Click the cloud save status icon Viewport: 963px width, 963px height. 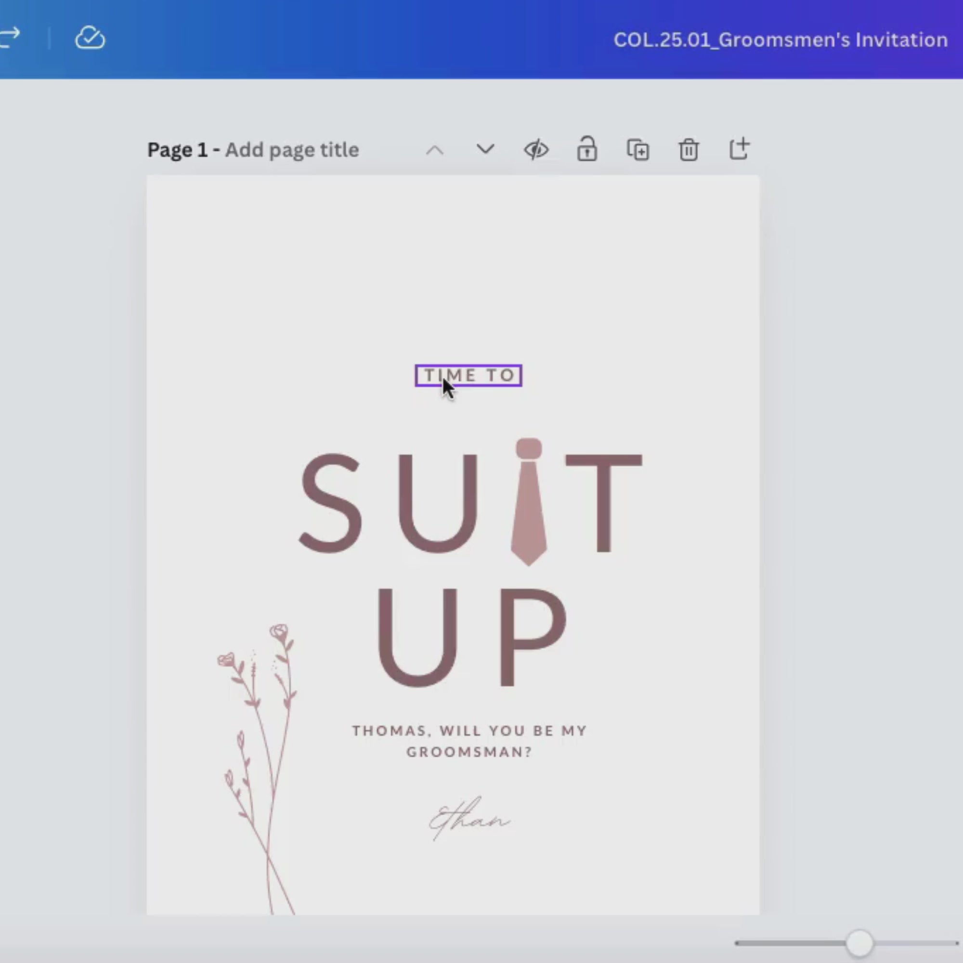click(x=90, y=38)
